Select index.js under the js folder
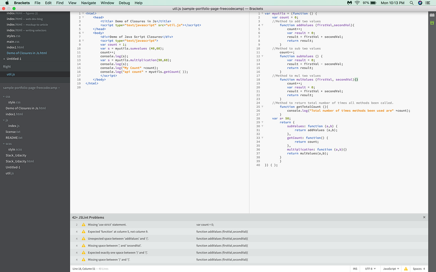 tap(14, 126)
